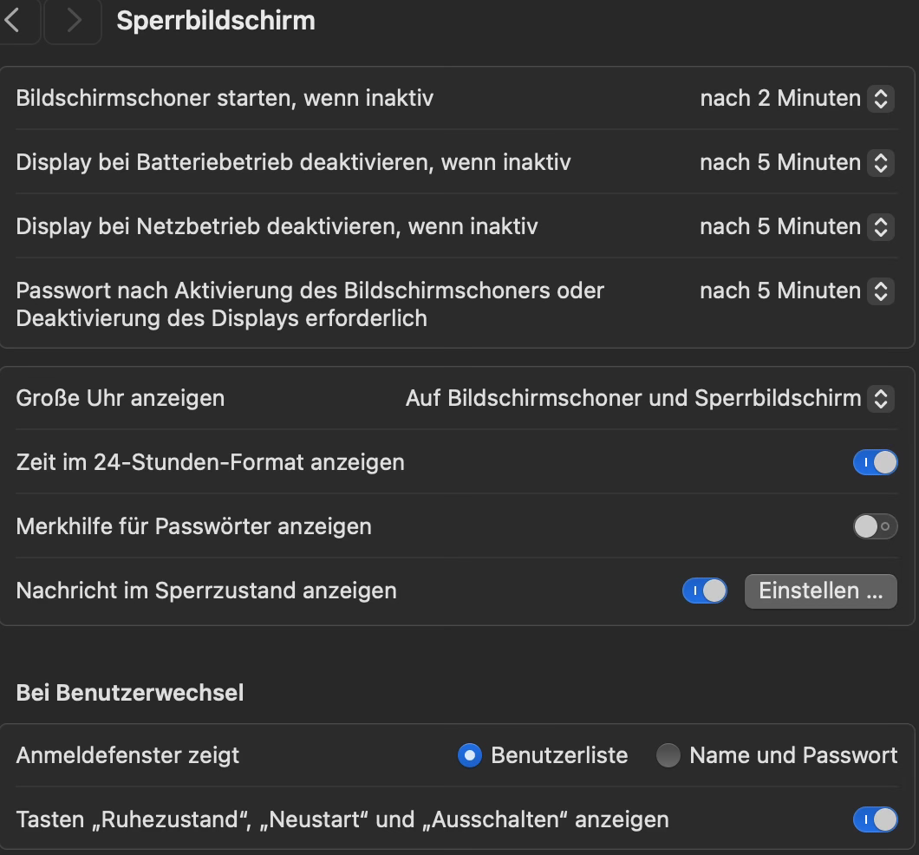Click the back navigation arrow
Viewport: 919px width, 855px height.
tap(14, 21)
